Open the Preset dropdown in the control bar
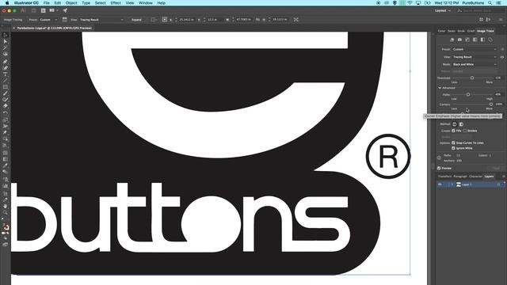Image resolution: width=507 pixels, height=285 pixels. [48, 20]
